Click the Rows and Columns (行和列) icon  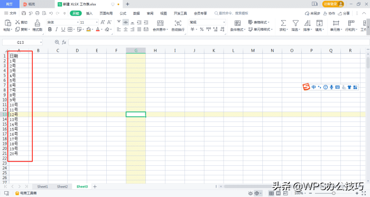[x=351, y=23]
